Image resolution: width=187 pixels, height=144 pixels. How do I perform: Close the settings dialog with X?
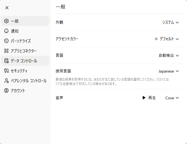click(x=7, y=8)
